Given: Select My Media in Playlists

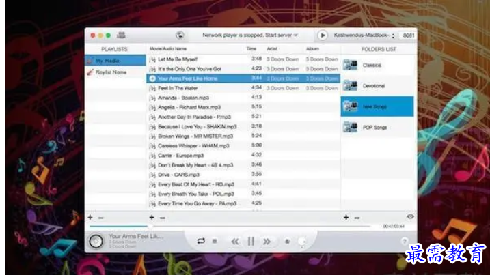Looking at the screenshot, I should 115,61.
